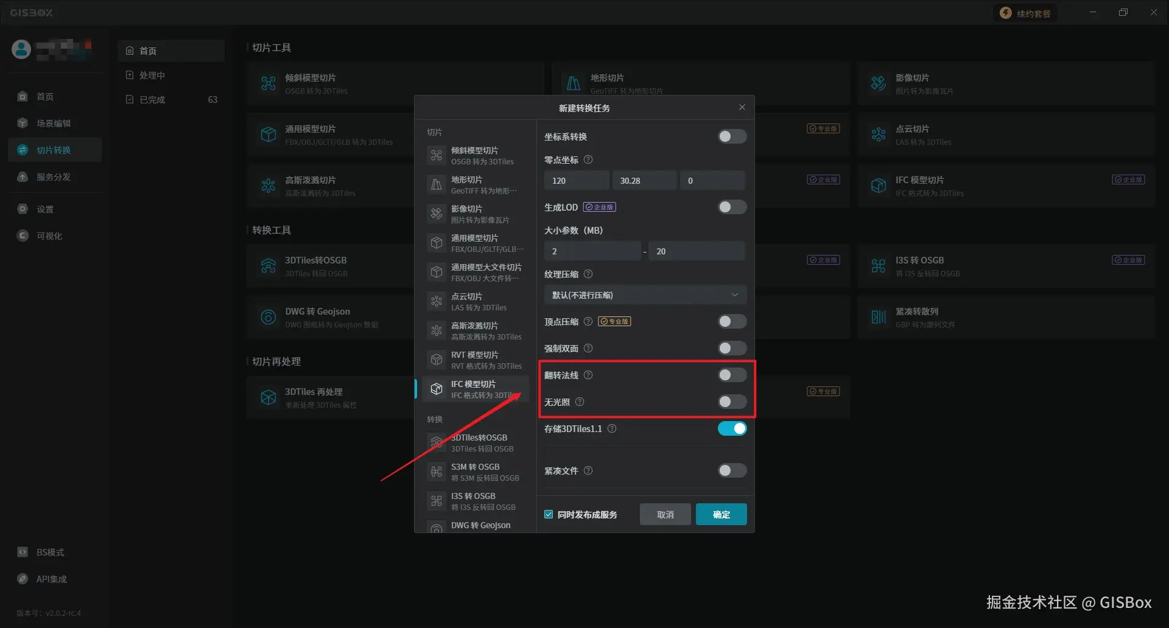1169x628 pixels.
Task: Open the 点云切片 card in main window
Action: point(1005,134)
